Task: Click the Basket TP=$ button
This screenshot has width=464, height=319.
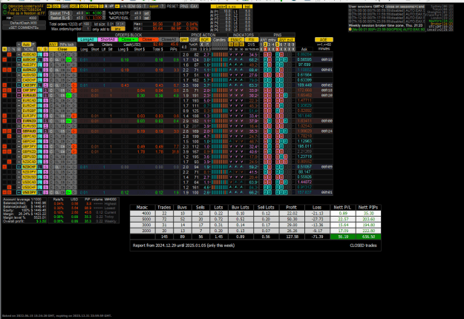Action: (60, 13)
